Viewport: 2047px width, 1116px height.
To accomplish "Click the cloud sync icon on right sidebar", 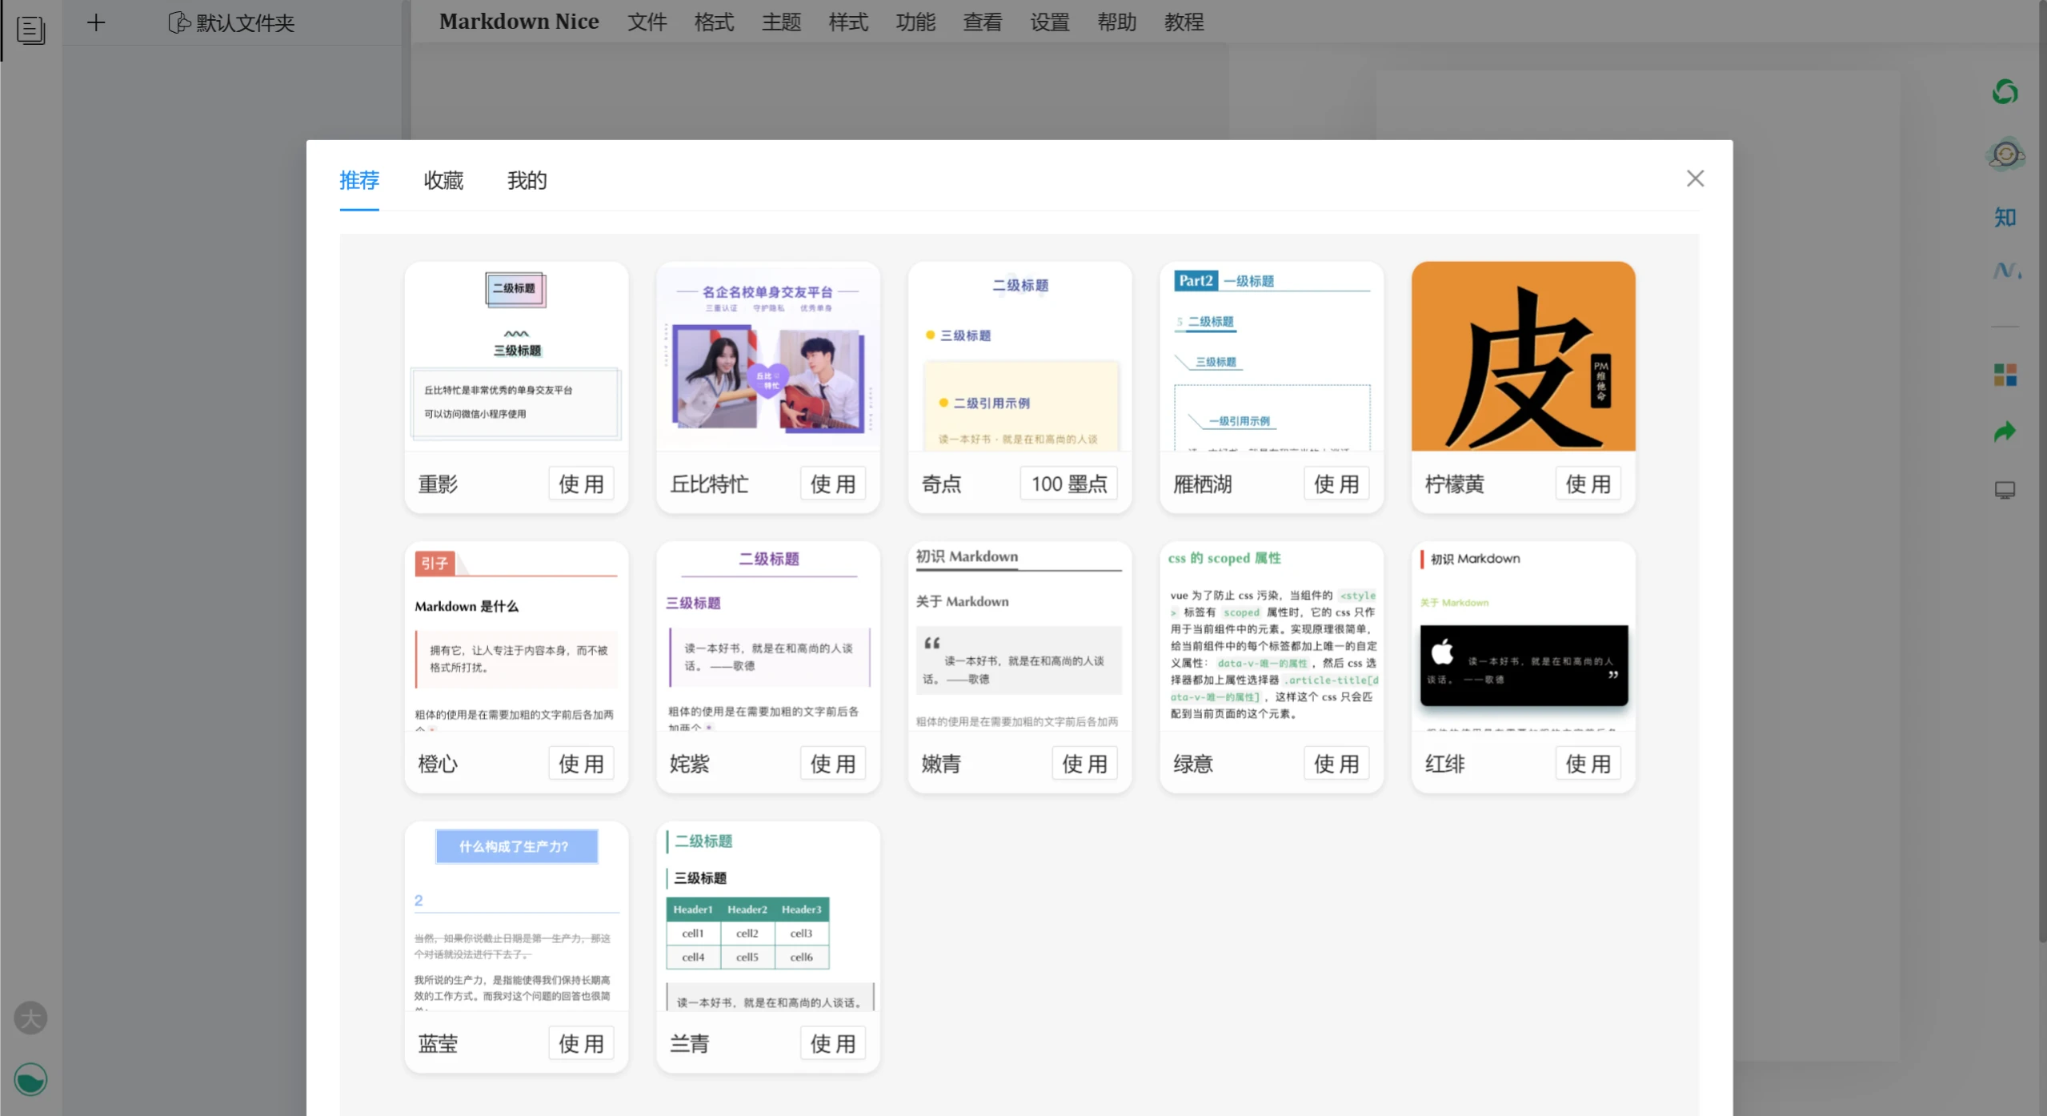I will point(2004,154).
